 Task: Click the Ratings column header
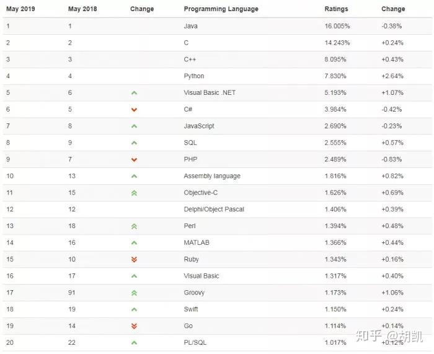point(336,9)
